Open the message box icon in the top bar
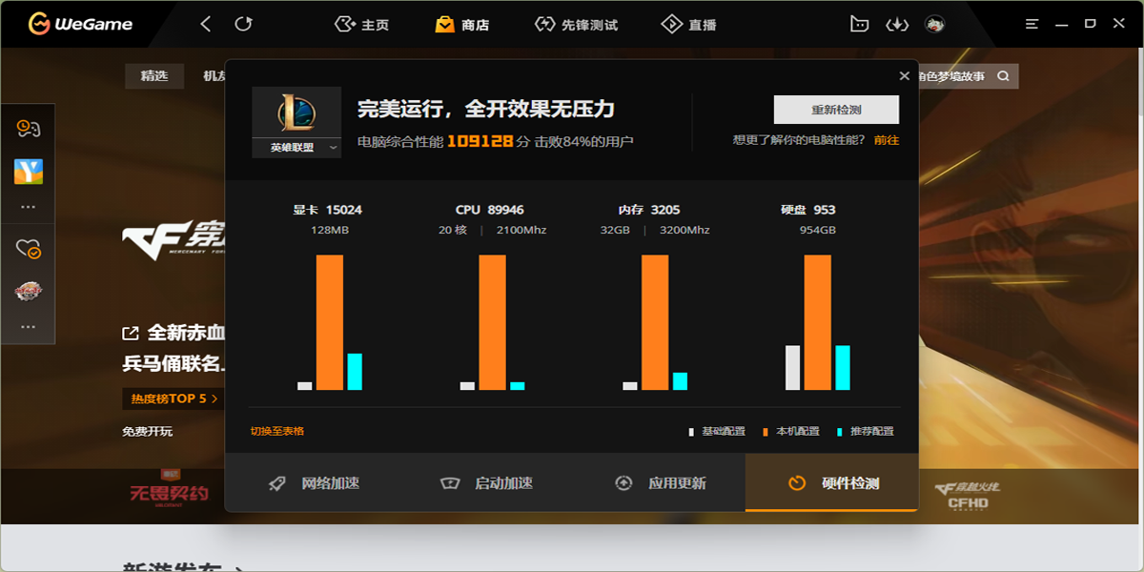The height and width of the screenshot is (572, 1144). (x=859, y=24)
